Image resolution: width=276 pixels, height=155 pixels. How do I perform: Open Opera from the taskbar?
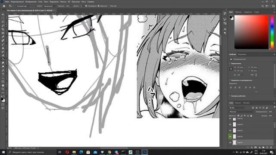point(67,152)
